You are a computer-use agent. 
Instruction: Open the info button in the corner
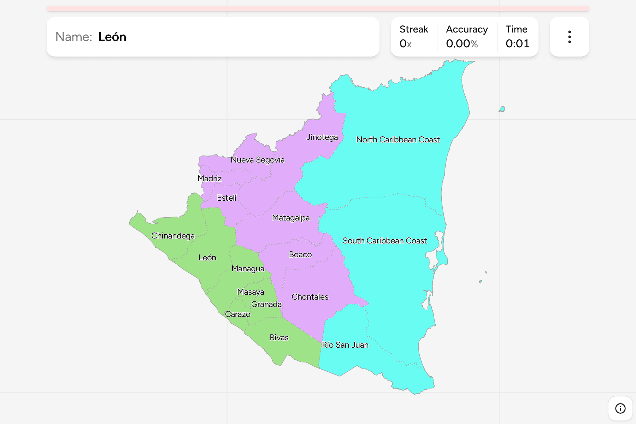pyautogui.click(x=620, y=408)
